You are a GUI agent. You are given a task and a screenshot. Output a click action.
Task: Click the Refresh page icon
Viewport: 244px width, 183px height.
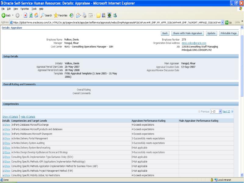tap(31, 16)
